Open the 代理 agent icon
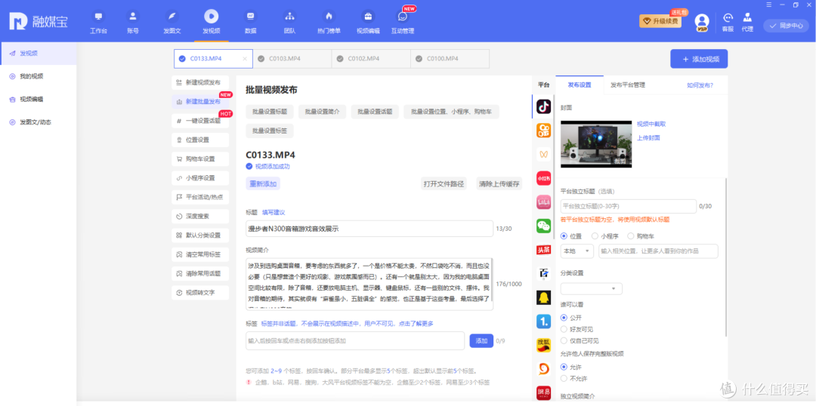Viewport: 816px width, 406px height. click(x=747, y=17)
